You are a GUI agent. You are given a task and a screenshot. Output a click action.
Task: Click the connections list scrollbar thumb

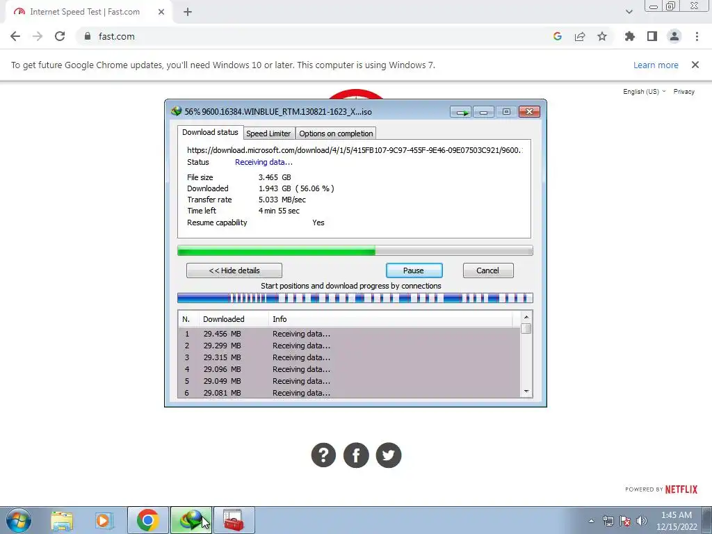click(526, 328)
